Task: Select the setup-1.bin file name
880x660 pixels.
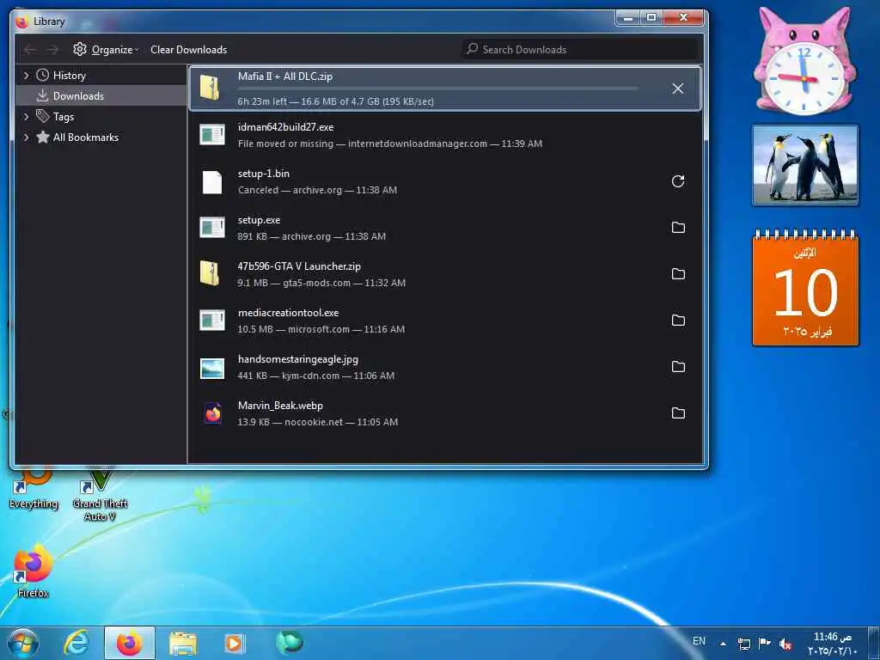Action: pos(264,174)
